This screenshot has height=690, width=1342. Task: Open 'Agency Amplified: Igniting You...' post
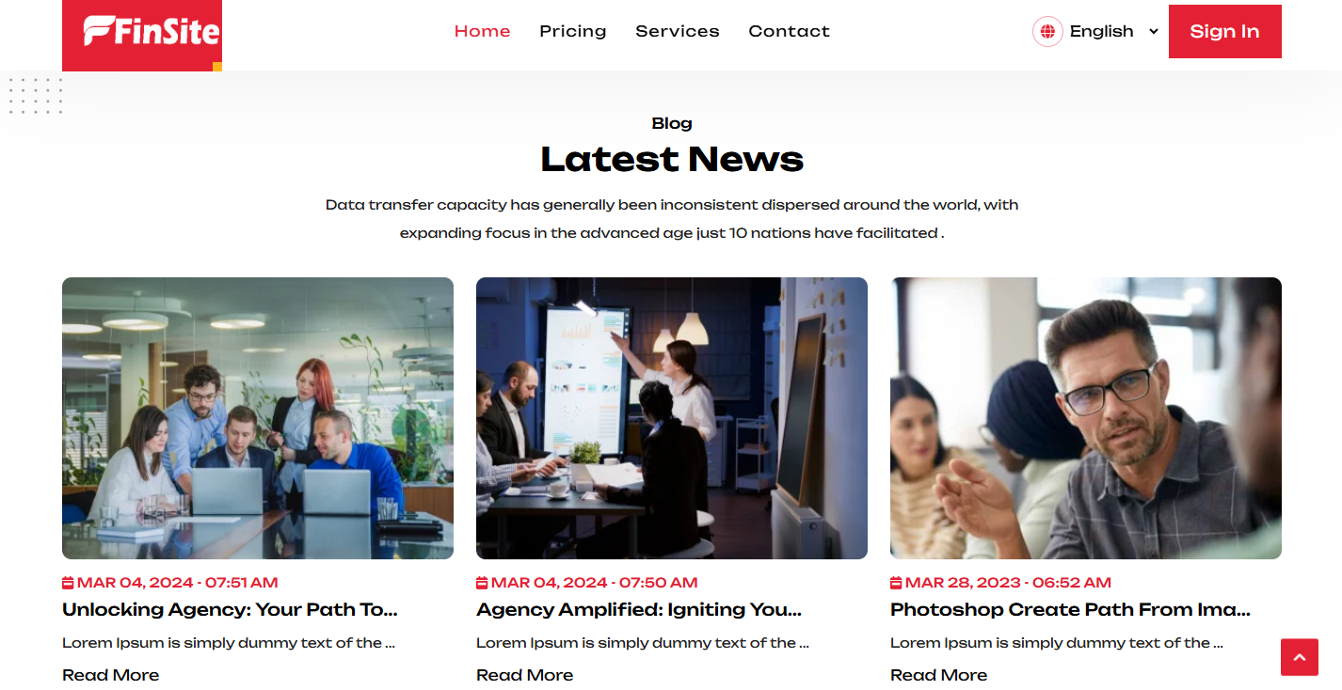coord(639,609)
